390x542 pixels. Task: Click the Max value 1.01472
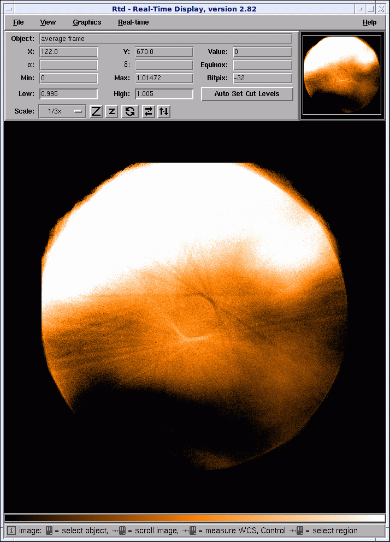point(164,78)
